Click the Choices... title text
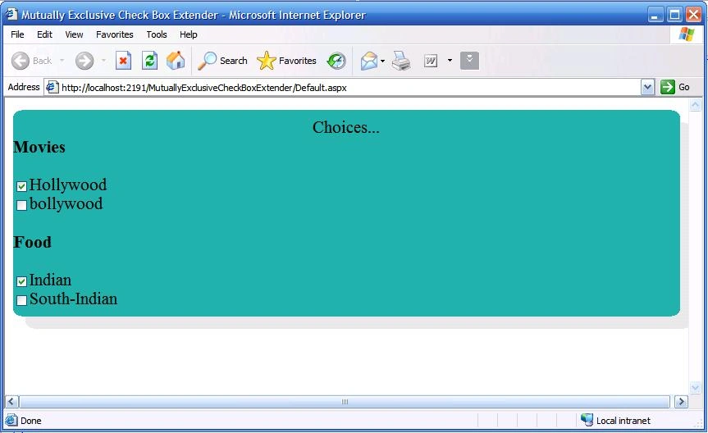Viewport: 708px width, 433px height. pos(346,127)
